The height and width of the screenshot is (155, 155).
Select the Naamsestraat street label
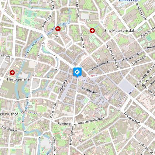point(71,135)
